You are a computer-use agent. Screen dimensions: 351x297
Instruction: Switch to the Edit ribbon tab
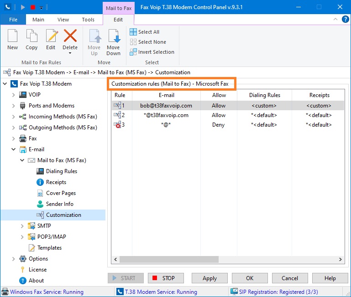(x=118, y=20)
